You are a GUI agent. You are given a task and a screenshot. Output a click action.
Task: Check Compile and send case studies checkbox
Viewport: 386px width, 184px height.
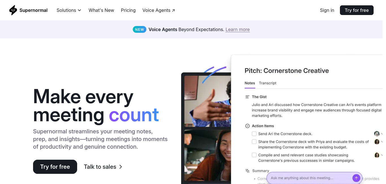pyautogui.click(x=254, y=155)
